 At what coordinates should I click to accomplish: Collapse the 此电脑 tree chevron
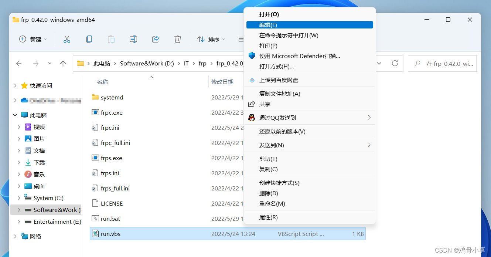15,115
